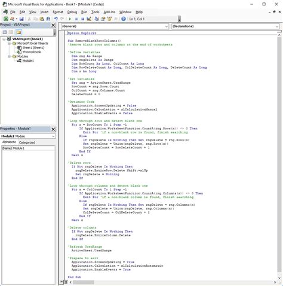The height and width of the screenshot is (286, 283).
Task: Click the Cut scissors toolbar icon
Action: pyautogui.click(x=29, y=19)
